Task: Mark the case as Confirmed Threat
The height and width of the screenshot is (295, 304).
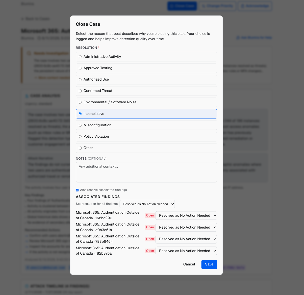Action: pos(146,91)
